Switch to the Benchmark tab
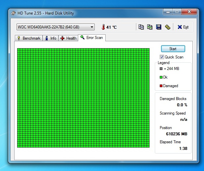The height and width of the screenshot is (171, 204). 29,38
